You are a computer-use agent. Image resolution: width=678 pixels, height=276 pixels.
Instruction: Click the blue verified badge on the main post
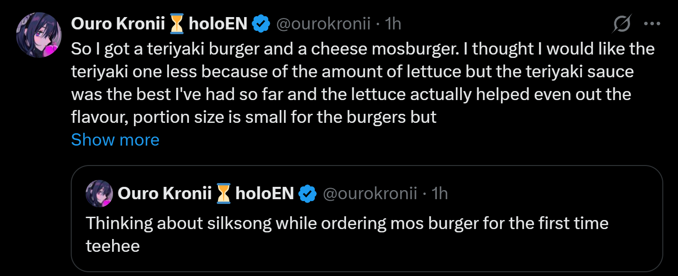[261, 23]
